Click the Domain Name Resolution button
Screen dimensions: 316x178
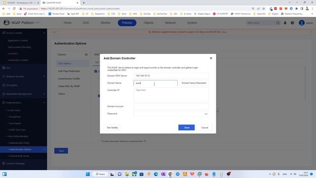(194, 83)
